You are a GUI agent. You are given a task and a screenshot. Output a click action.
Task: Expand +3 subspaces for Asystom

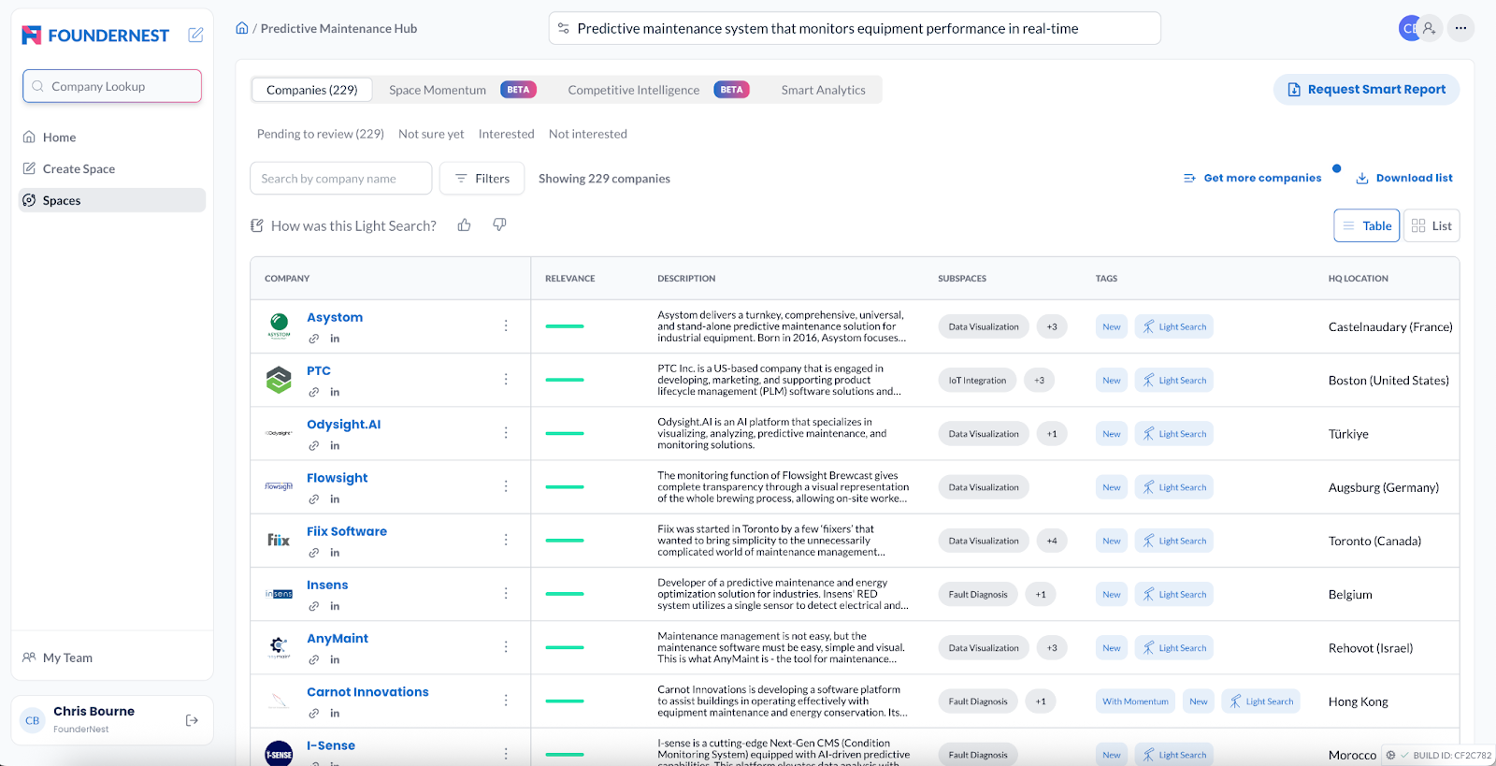point(1052,326)
